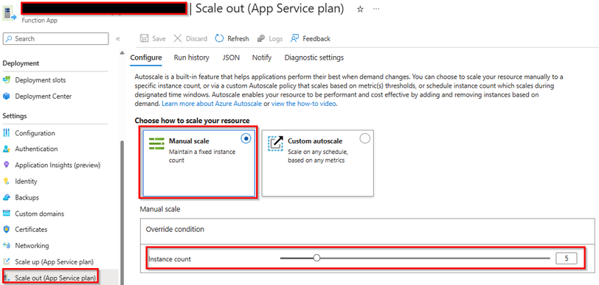Click the Identity key icon

(x=6, y=181)
